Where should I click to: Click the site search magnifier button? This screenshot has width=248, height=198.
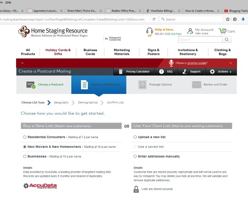pos(226,40)
